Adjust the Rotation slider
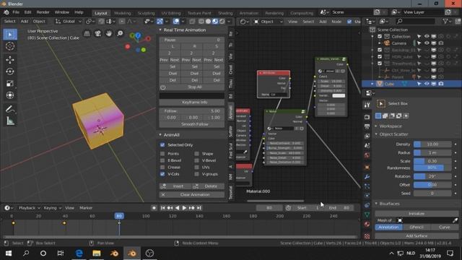The image size is (462, 260). pos(432,176)
